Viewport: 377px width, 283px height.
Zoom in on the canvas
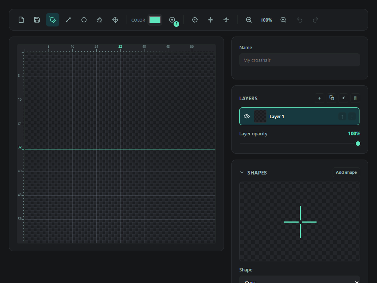pyautogui.click(x=283, y=20)
